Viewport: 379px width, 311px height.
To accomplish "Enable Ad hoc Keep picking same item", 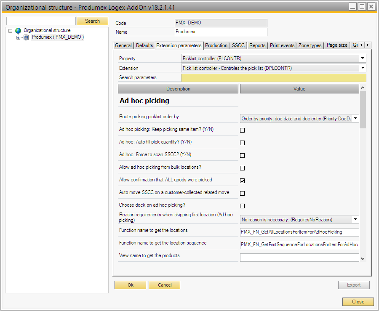I will click(242, 130).
